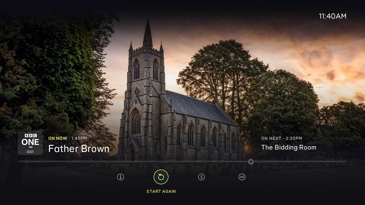This screenshot has height=205, width=365.
Task: Click channel number 001 on the badge
Action: pyautogui.click(x=30, y=152)
